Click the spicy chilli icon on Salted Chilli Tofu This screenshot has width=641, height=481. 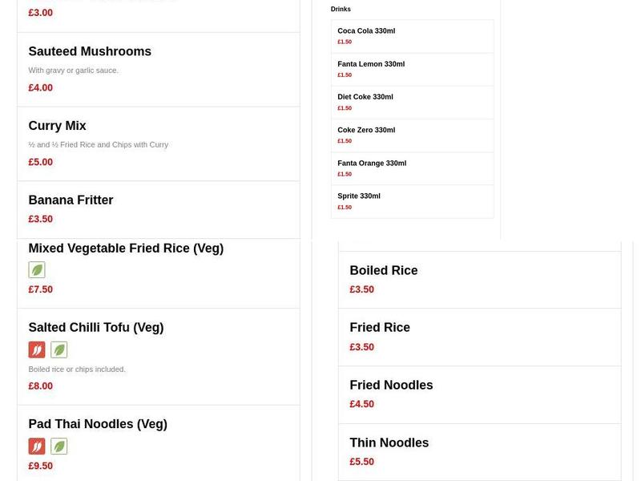point(38,349)
